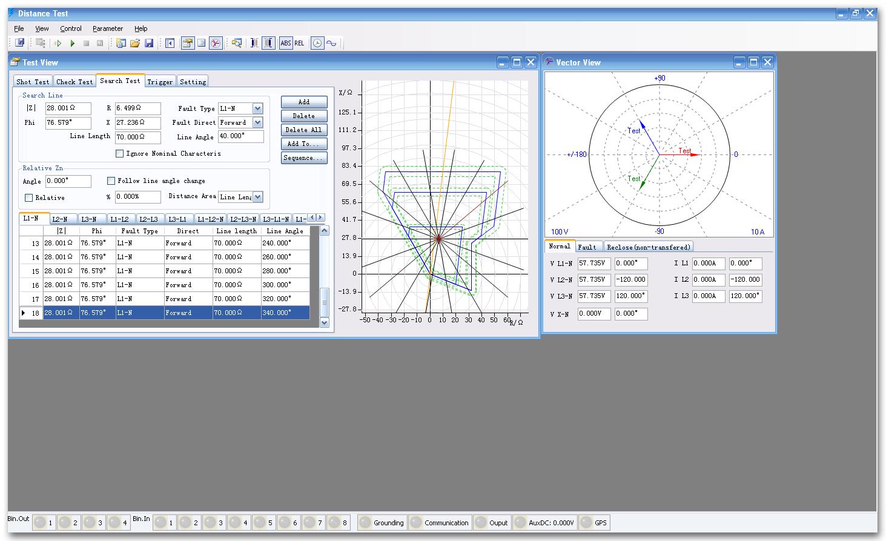Expand the Fault Direct dropdown
Viewport: 886px width, 541px height.
click(257, 122)
